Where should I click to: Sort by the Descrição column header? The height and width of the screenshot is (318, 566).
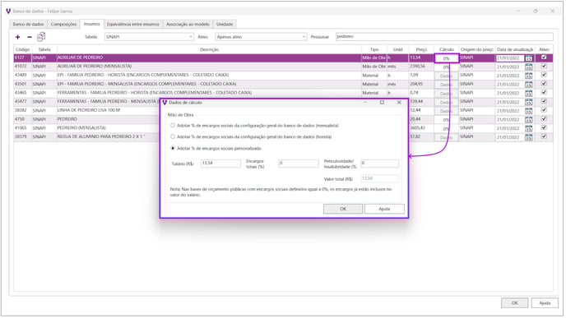[209, 49]
